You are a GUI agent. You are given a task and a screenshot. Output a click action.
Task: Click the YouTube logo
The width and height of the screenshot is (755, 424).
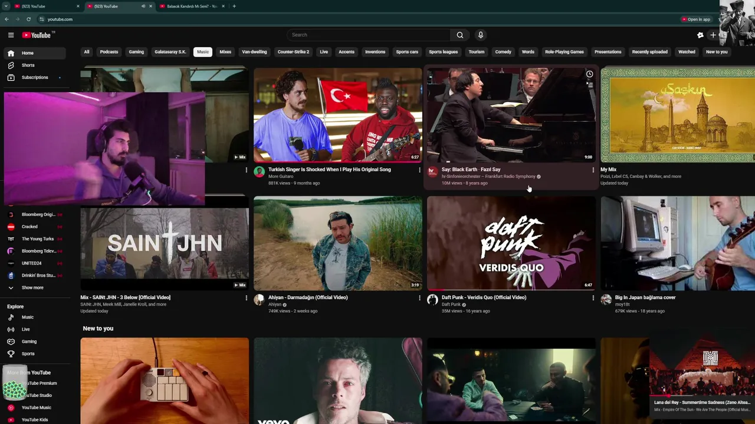(37, 35)
